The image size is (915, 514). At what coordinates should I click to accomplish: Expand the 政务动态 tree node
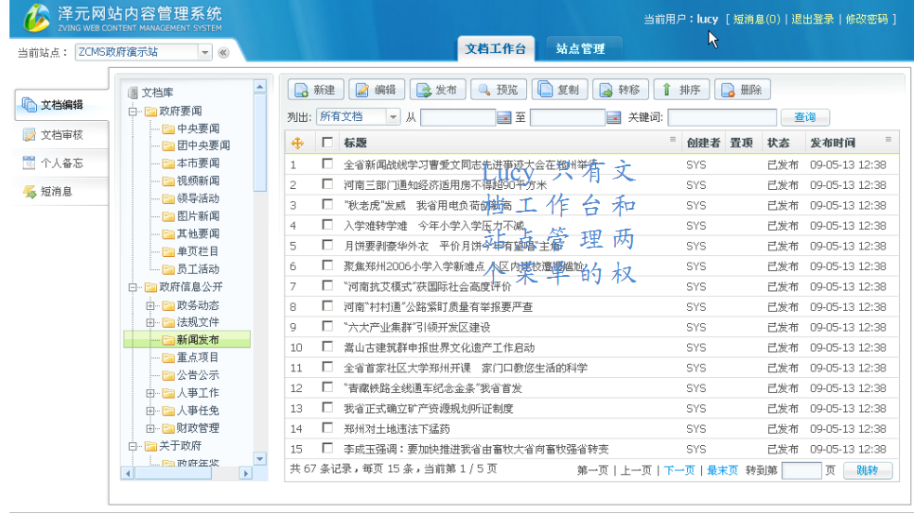[150, 305]
